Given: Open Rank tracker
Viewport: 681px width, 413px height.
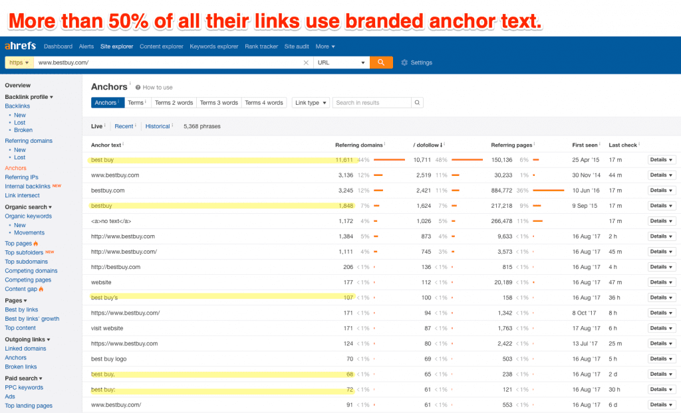Looking at the screenshot, I should click(261, 46).
